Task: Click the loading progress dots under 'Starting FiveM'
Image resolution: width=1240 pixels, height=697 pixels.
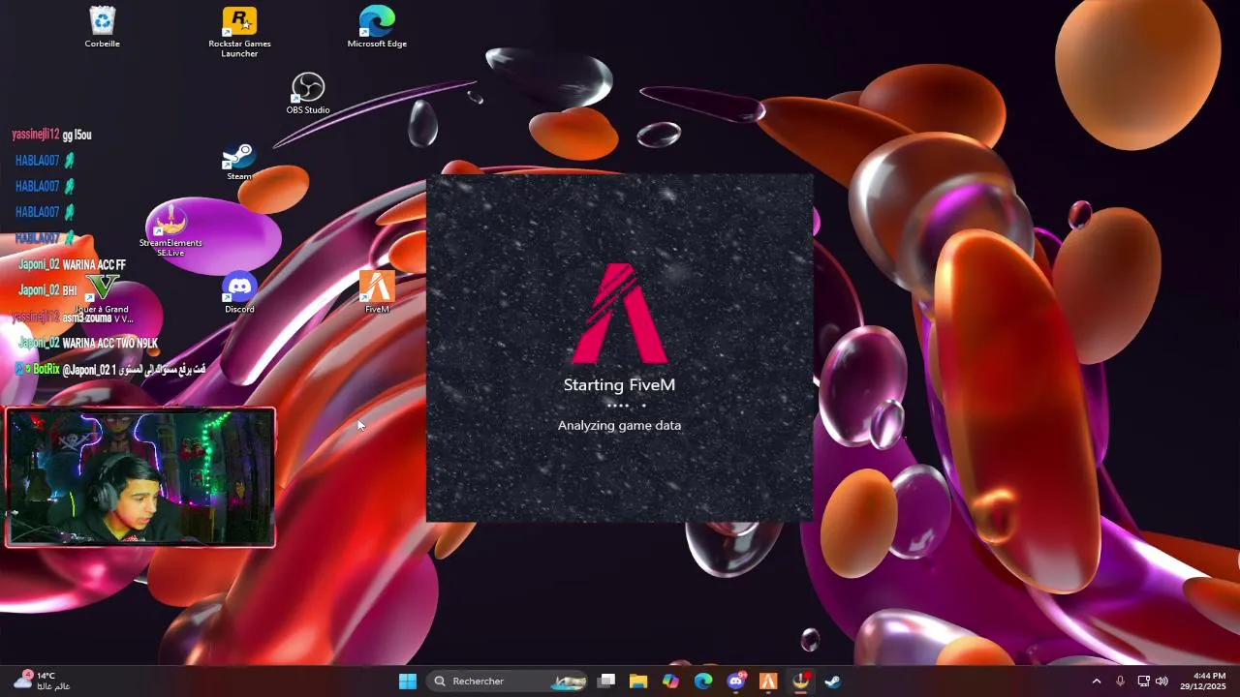Action: coord(626,406)
